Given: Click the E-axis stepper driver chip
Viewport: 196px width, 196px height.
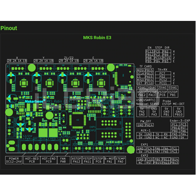Looking at the screenshot, I should click(x=101, y=83).
